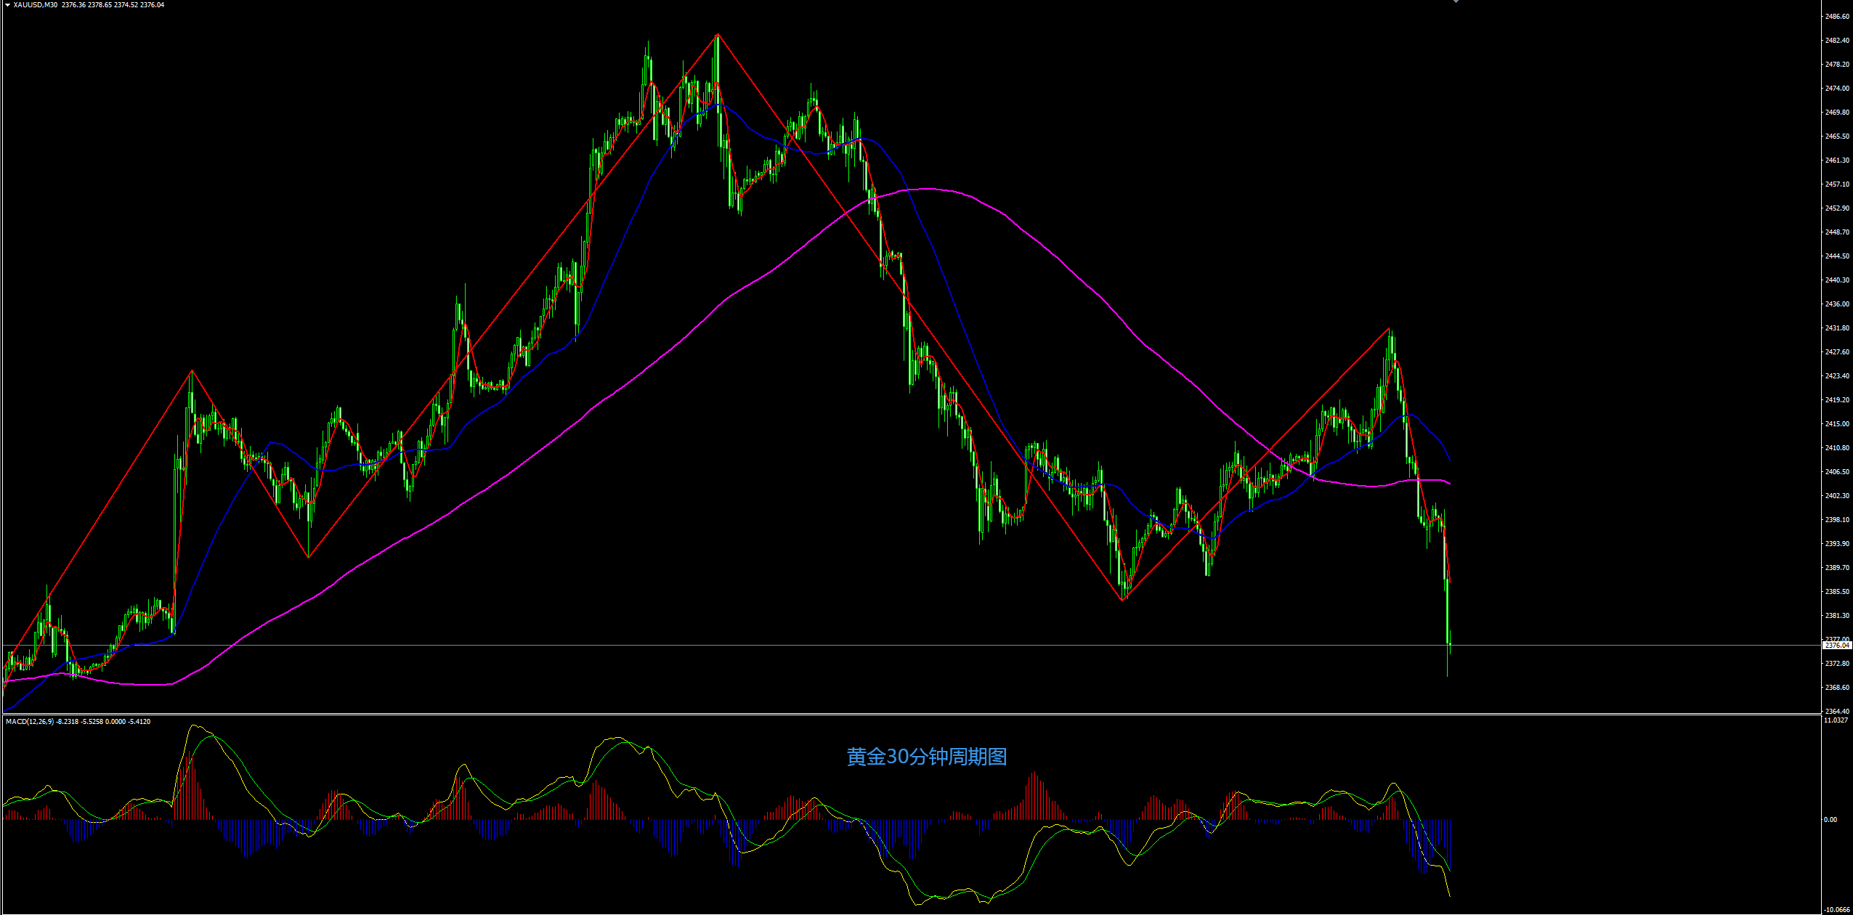Click the current price tag 2376.04
The width and height of the screenshot is (1853, 915).
coord(1837,645)
